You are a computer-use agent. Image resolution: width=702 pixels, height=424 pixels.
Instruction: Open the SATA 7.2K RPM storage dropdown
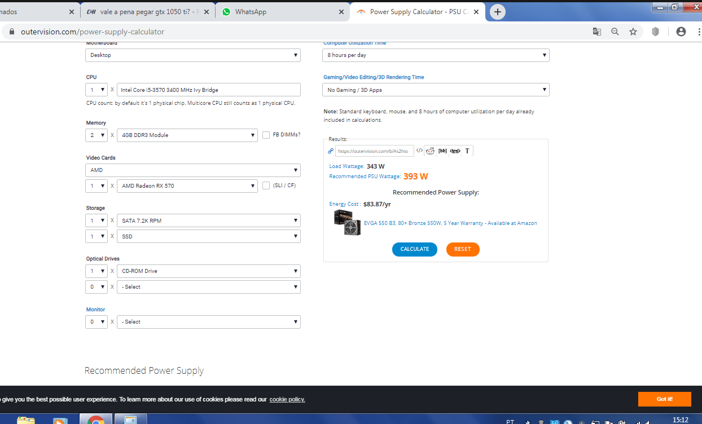(209, 220)
